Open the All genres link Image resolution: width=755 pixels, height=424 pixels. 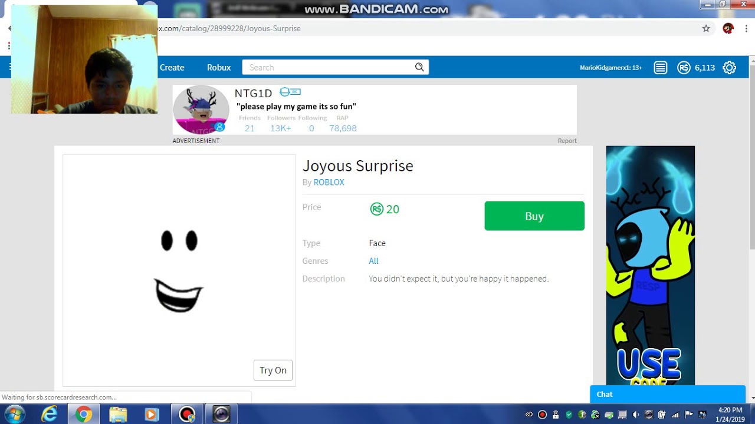tap(373, 261)
